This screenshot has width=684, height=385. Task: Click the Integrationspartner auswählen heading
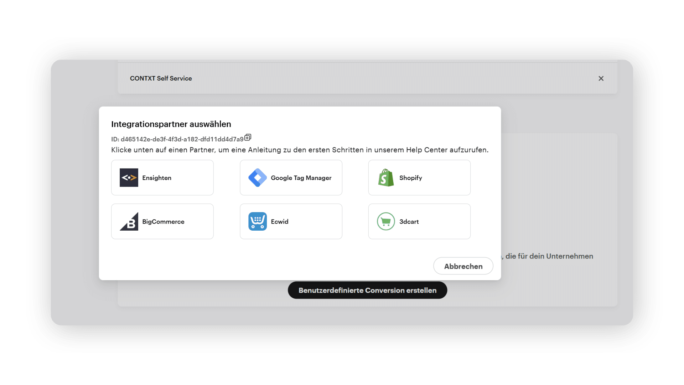[x=171, y=124]
